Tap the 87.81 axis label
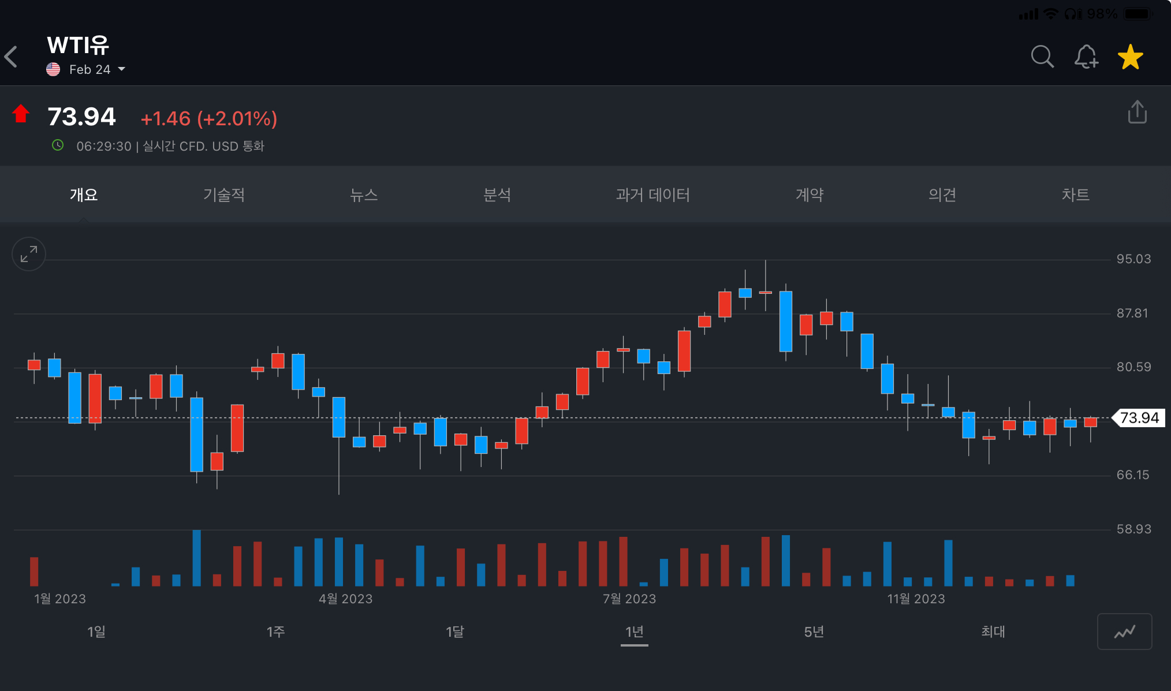 (x=1132, y=313)
